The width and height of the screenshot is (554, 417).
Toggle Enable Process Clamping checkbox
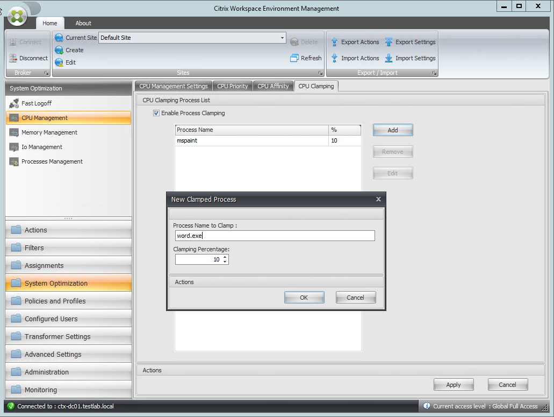[x=156, y=113]
